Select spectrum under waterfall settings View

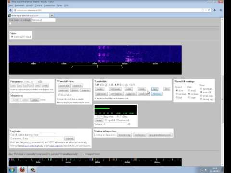click(x=201, y=89)
